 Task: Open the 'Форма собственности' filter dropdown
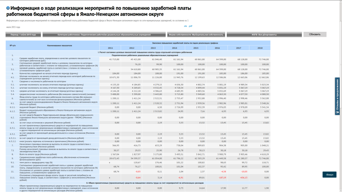[x=196, y=34]
